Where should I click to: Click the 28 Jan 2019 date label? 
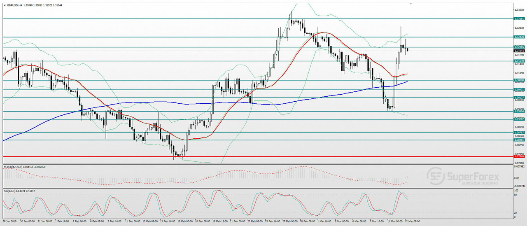click(x=10, y=221)
